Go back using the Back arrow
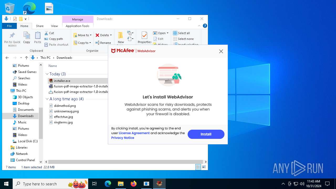 [x=7, y=58]
